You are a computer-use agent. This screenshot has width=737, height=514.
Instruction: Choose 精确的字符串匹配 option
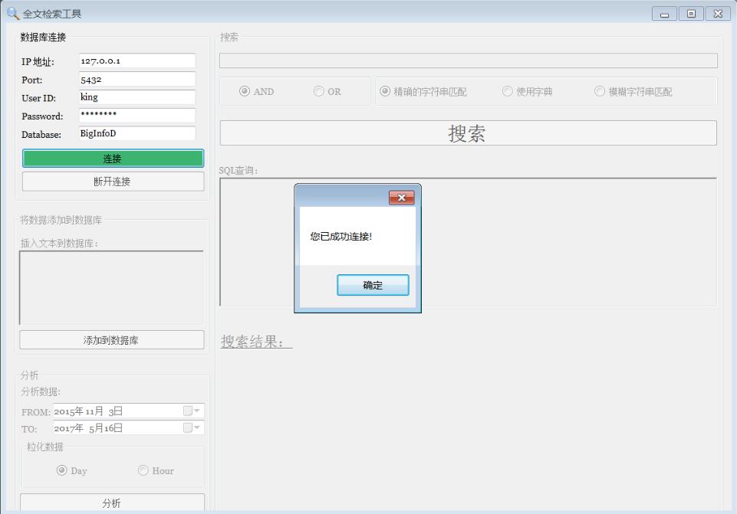tap(386, 91)
